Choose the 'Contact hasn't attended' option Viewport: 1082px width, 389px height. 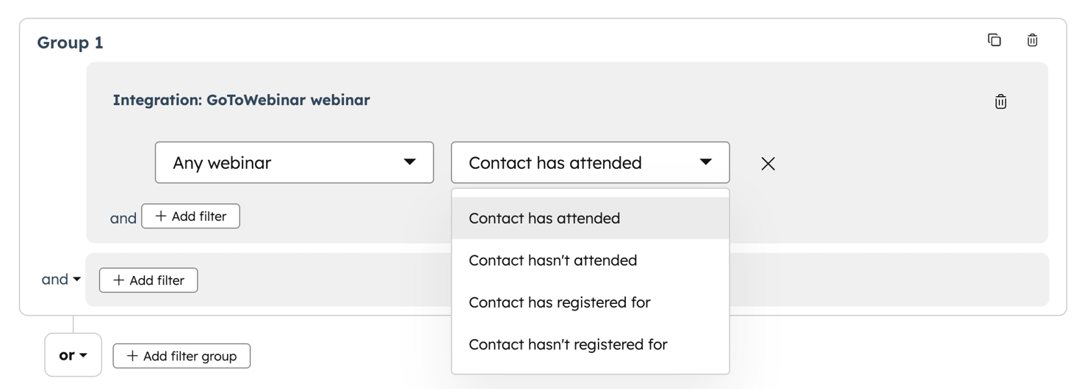tap(552, 261)
